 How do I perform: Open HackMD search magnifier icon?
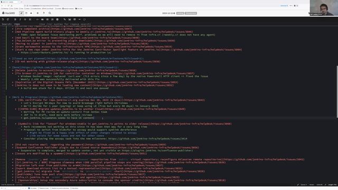click(50, 13)
